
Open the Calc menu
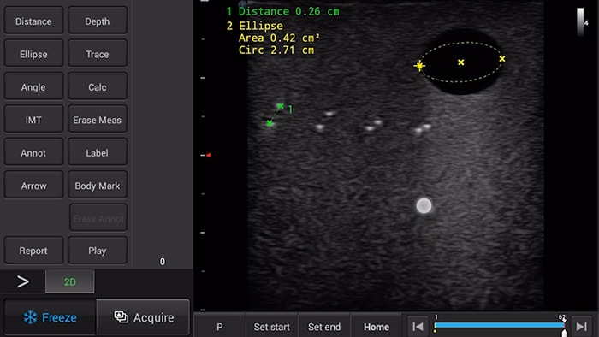[98, 87]
